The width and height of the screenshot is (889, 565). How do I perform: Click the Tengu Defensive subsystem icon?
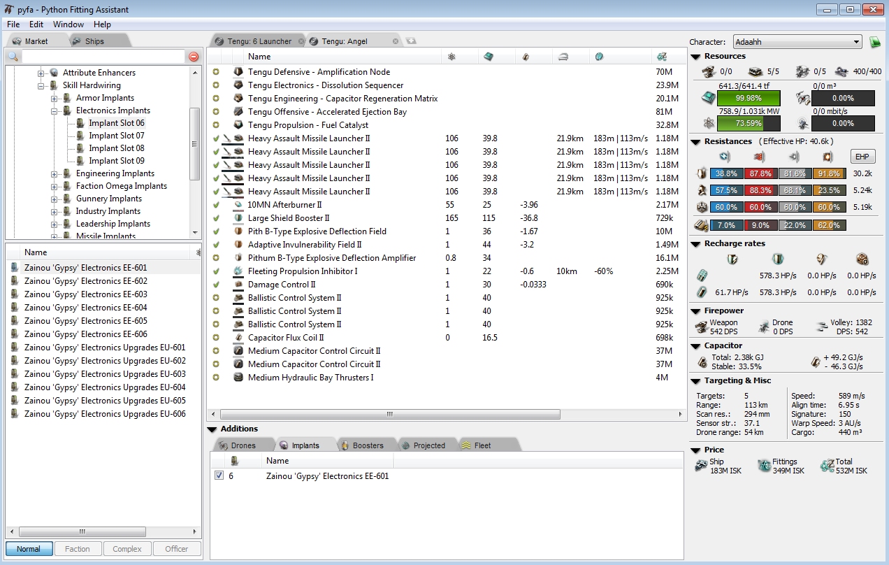pyautogui.click(x=238, y=72)
